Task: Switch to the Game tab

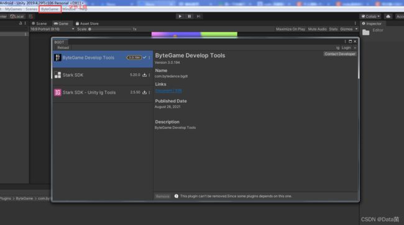Action: [x=61, y=24]
